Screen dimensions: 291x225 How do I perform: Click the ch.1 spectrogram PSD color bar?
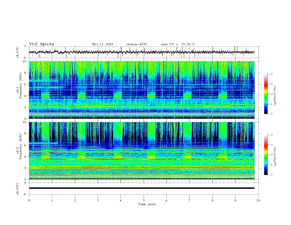[x=266, y=94]
